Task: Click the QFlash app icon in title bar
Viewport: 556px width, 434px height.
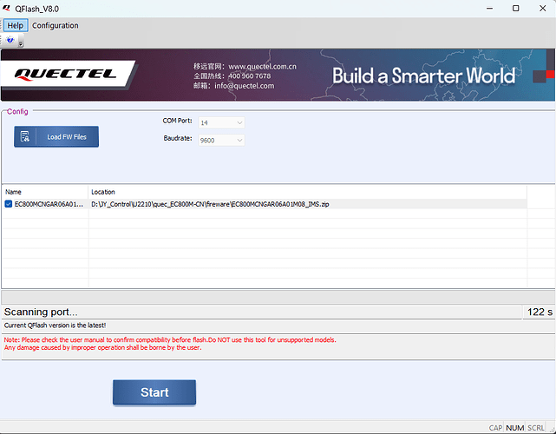Action: click(6, 8)
